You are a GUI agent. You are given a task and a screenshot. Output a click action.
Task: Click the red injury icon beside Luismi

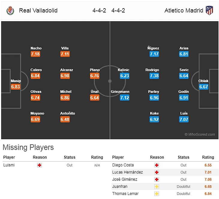(39, 165)
